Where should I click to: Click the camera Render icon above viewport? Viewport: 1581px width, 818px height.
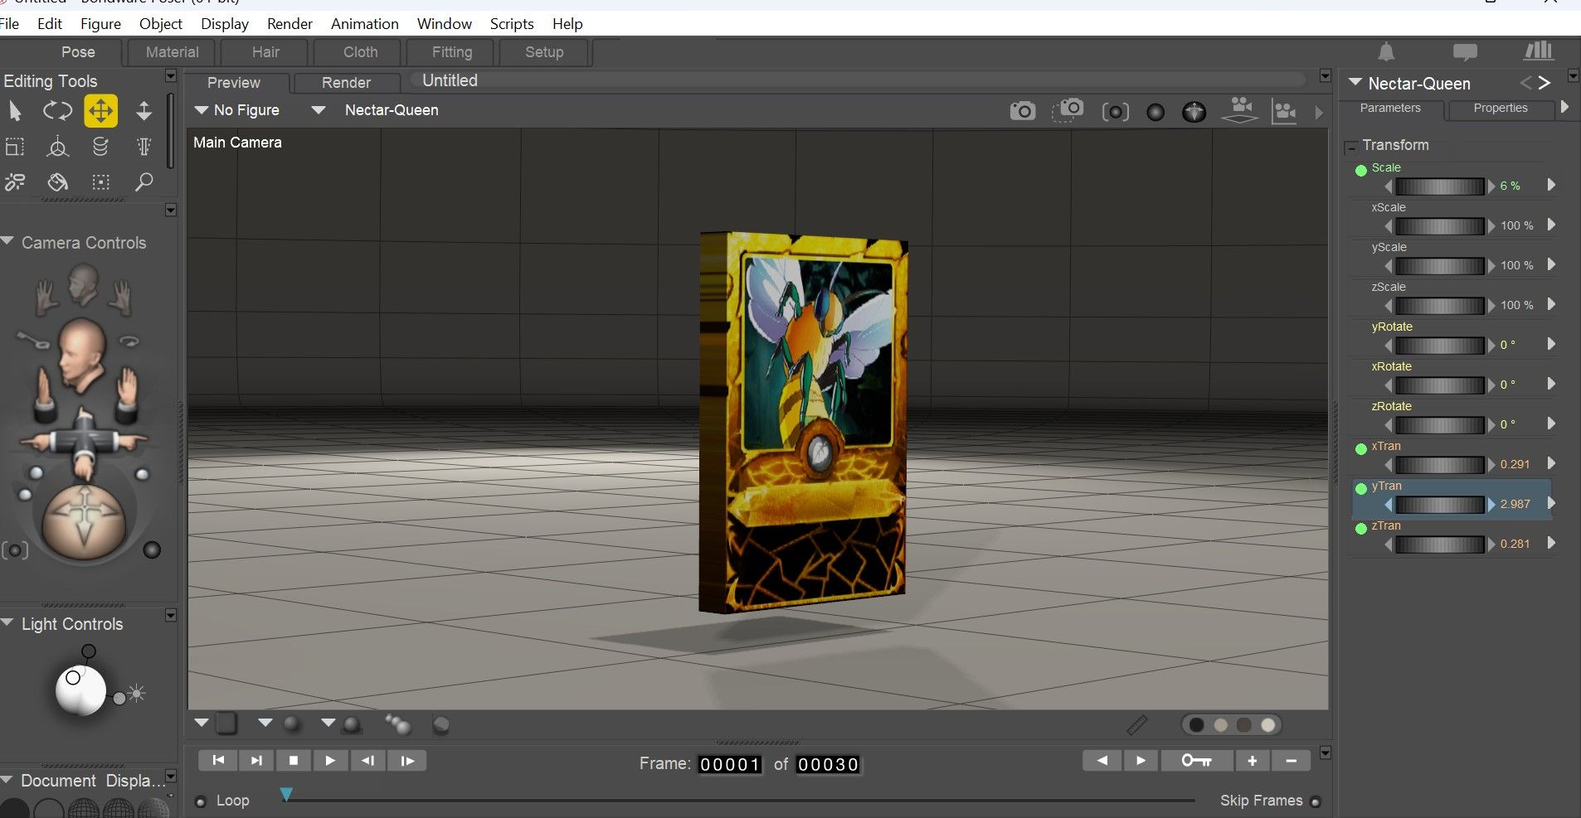coord(1023,111)
